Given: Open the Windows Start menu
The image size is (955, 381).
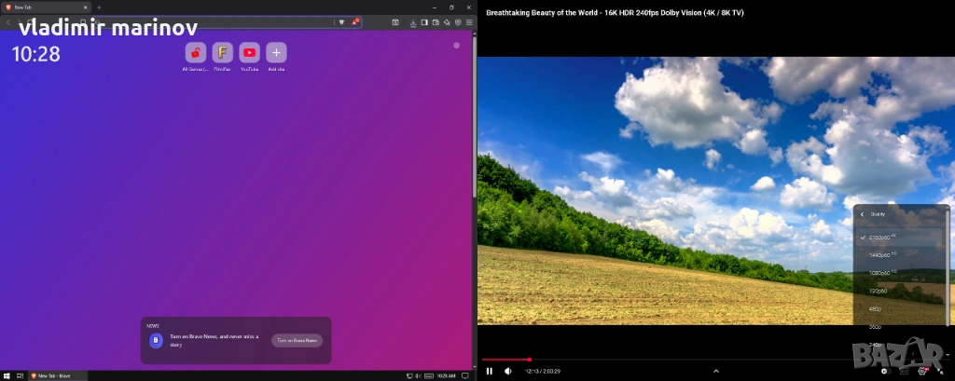Looking at the screenshot, I should (x=7, y=376).
